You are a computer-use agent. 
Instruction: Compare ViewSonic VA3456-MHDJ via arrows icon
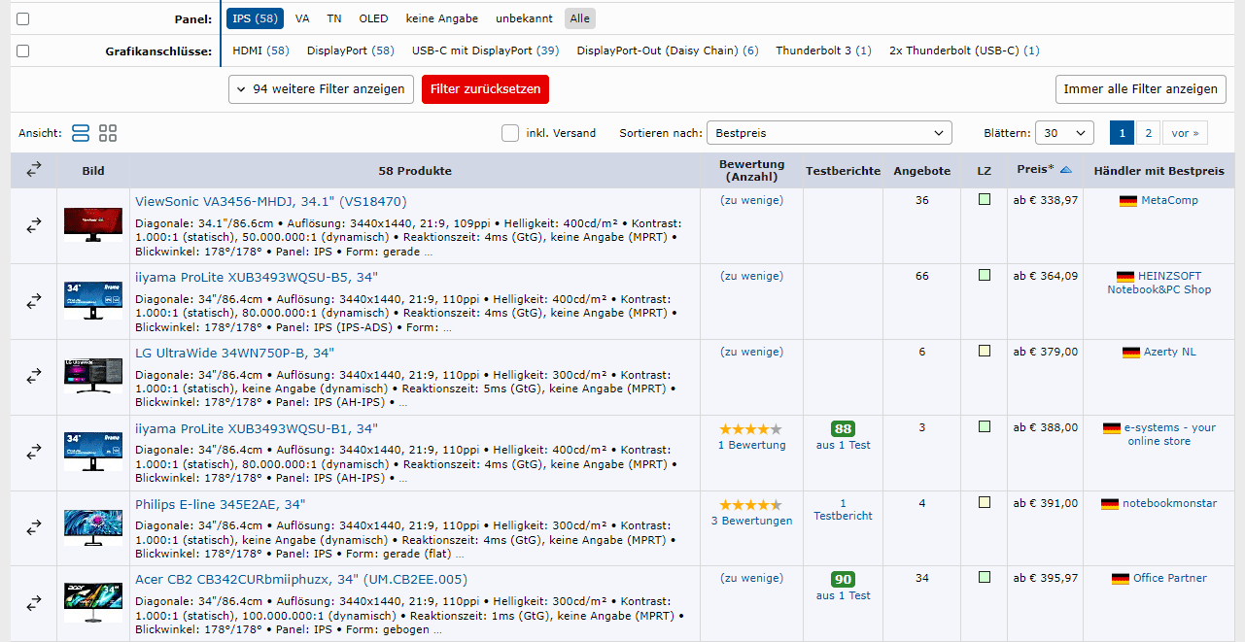(34, 225)
